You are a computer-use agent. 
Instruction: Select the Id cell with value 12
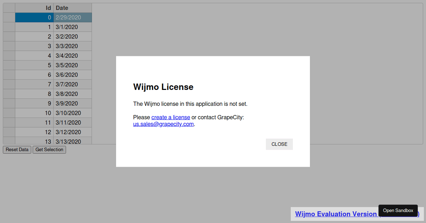pos(34,132)
